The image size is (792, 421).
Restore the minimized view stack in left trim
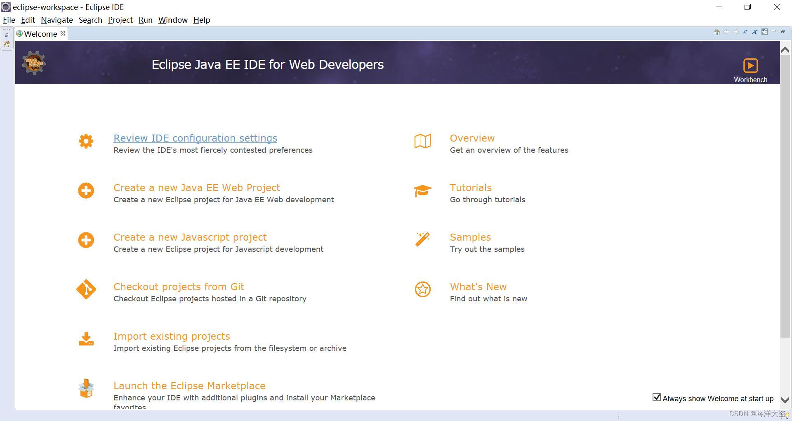coord(7,35)
